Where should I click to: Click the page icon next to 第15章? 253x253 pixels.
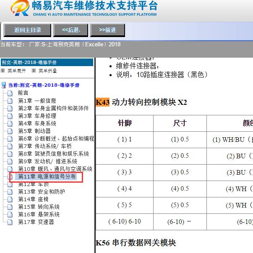pyautogui.click(x=10, y=207)
